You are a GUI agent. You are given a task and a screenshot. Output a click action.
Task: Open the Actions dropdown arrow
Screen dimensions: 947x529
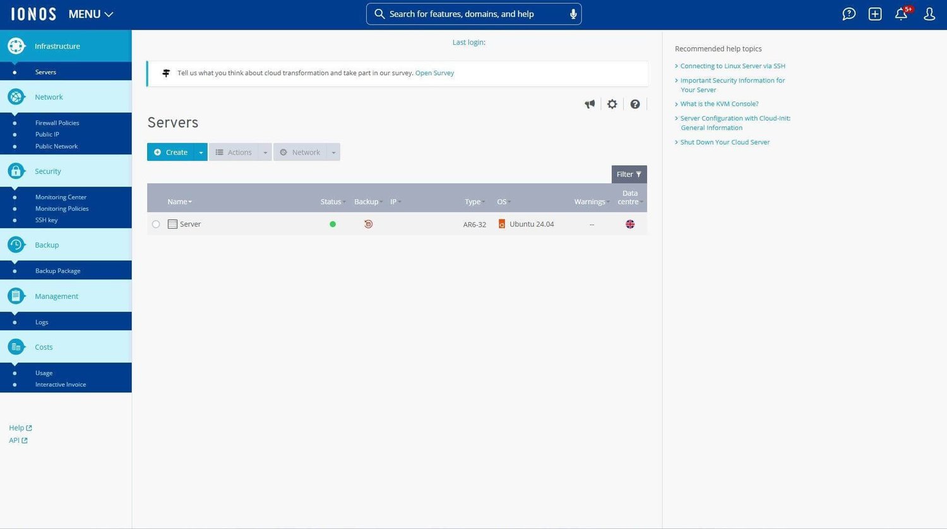[265, 152]
